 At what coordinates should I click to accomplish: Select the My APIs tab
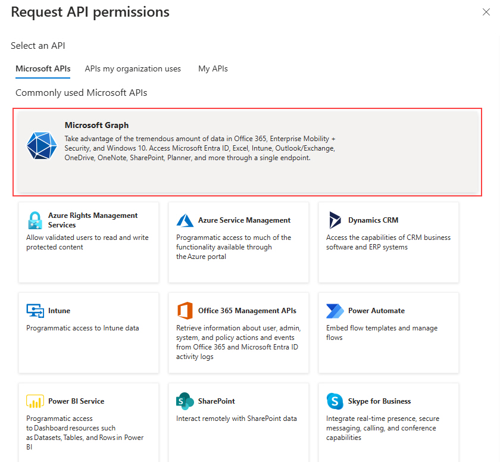(213, 68)
